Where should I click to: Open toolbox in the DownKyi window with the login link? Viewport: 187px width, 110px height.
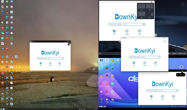pyautogui.click(x=156, y=63)
